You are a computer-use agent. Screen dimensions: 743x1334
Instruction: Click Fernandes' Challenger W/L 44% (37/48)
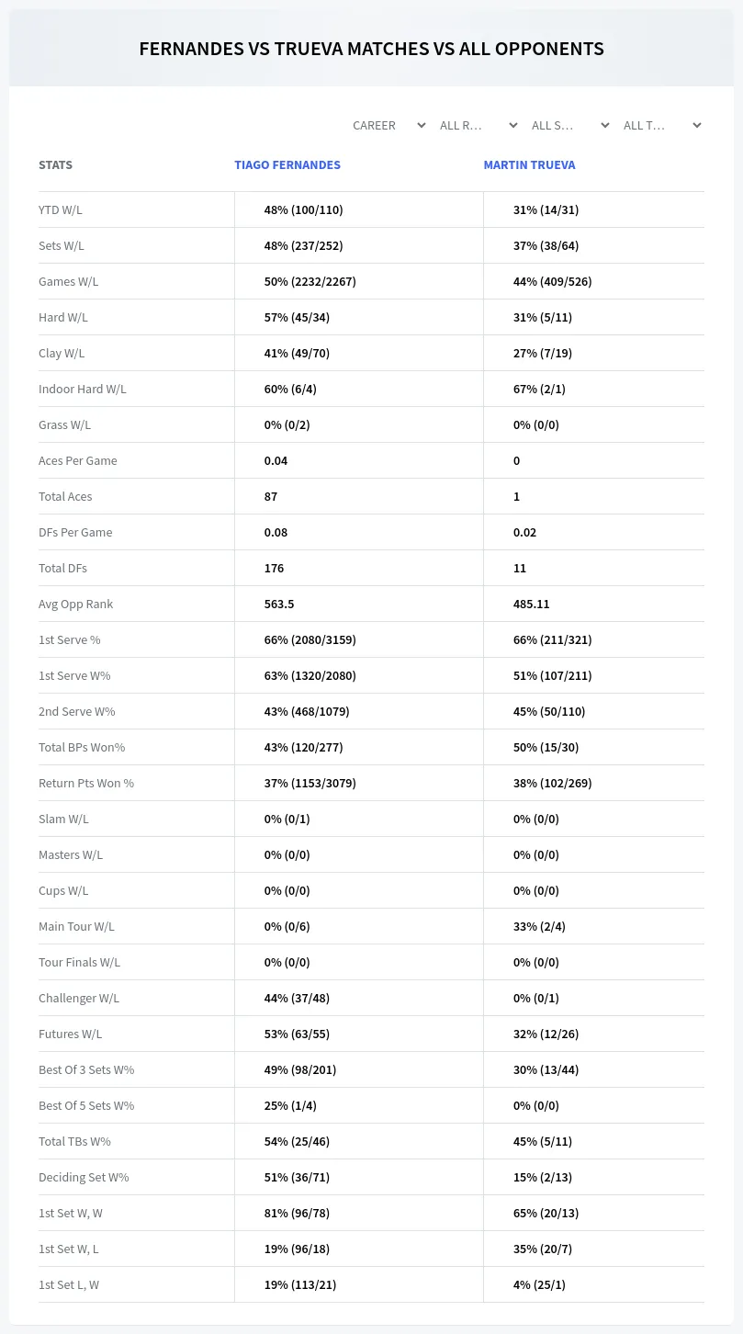click(303, 998)
